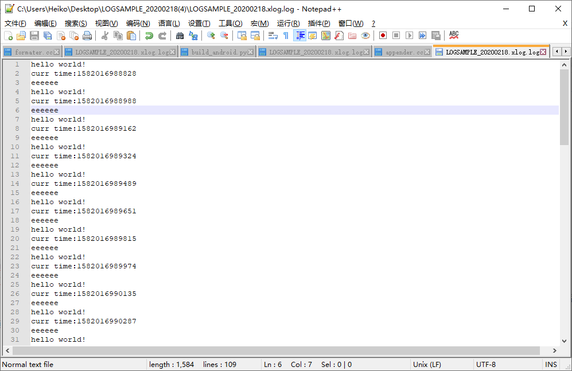Zoom in using the magnifier icon
Screen dimensions: 572x371
point(210,36)
